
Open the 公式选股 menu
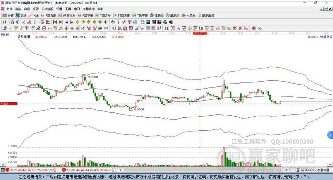[47, 9]
